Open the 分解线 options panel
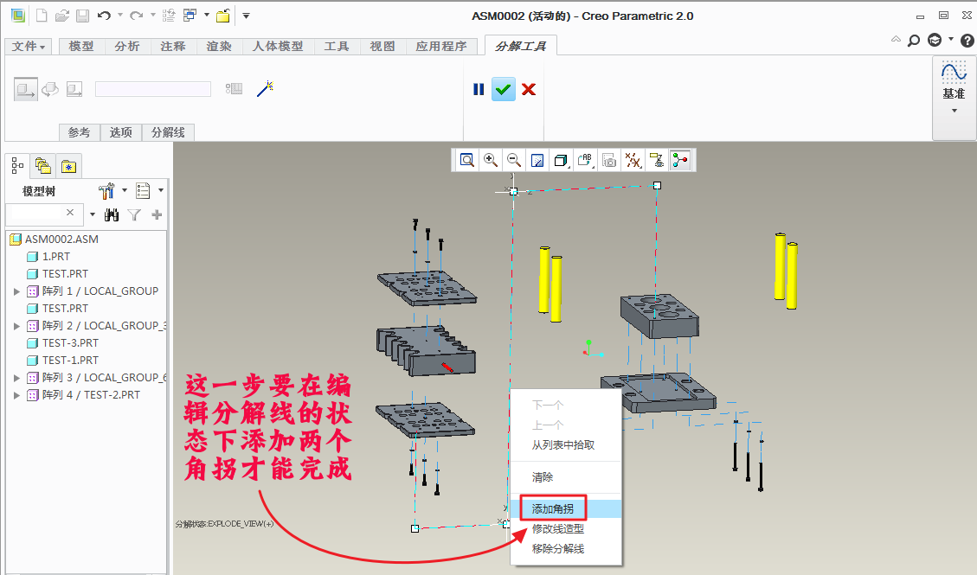977x575 pixels. pyautogui.click(x=168, y=132)
